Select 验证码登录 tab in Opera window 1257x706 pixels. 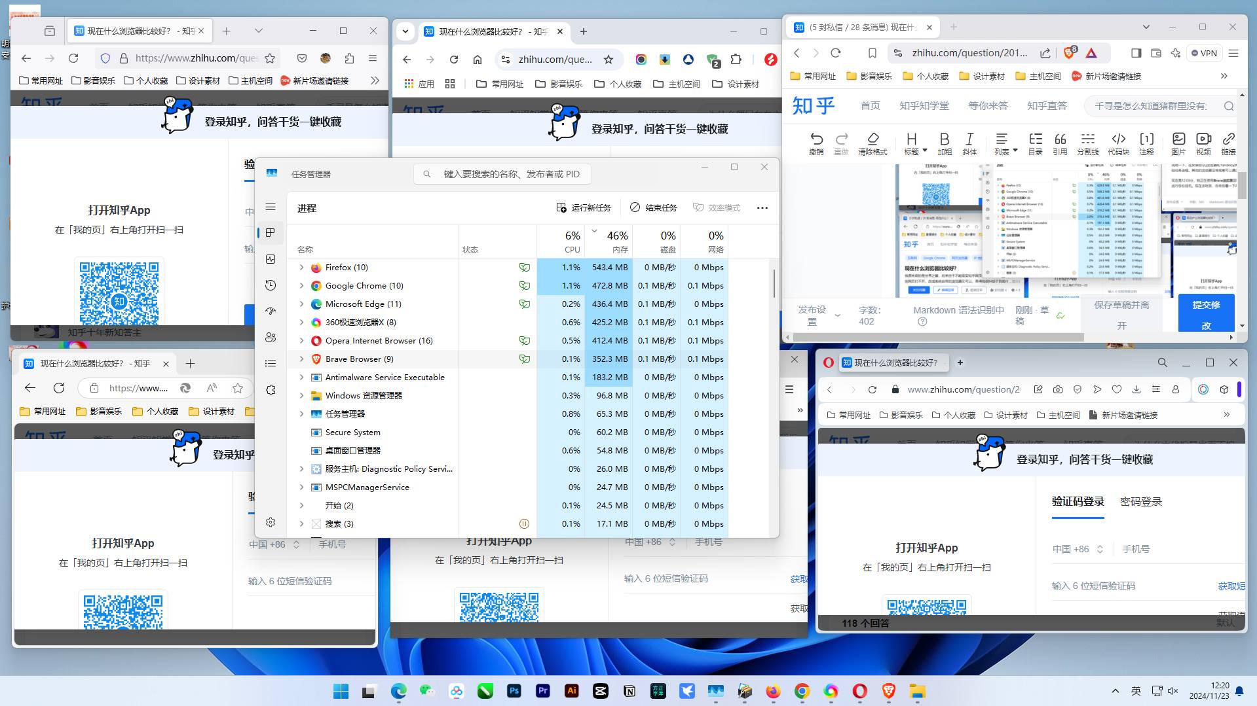(x=1078, y=501)
